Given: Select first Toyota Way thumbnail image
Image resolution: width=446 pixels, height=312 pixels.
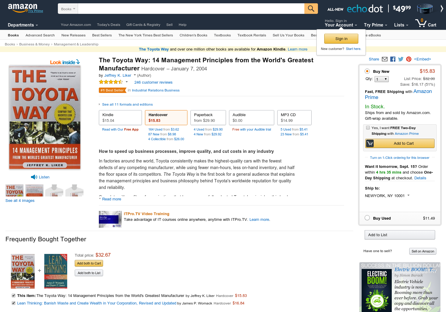Looking at the screenshot, I should pyautogui.click(x=14, y=191).
